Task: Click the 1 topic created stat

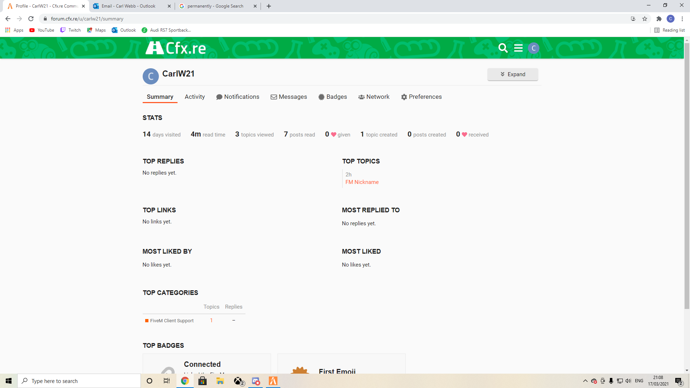Action: point(379,134)
